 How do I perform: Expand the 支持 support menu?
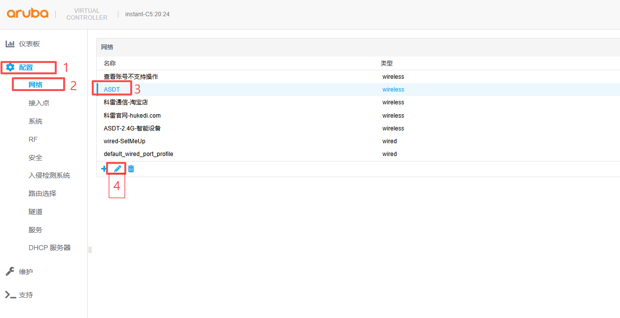click(26, 295)
